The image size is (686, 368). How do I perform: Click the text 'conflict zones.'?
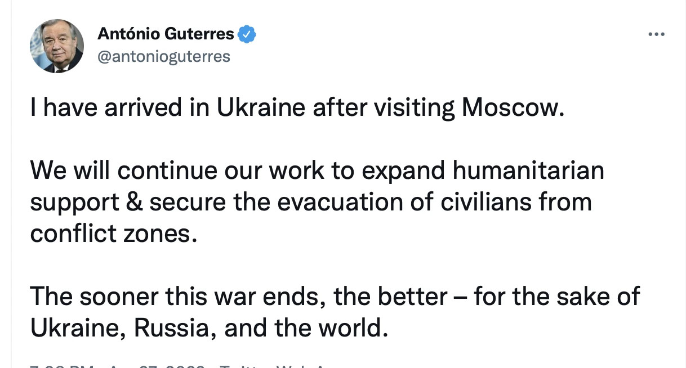pos(114,233)
